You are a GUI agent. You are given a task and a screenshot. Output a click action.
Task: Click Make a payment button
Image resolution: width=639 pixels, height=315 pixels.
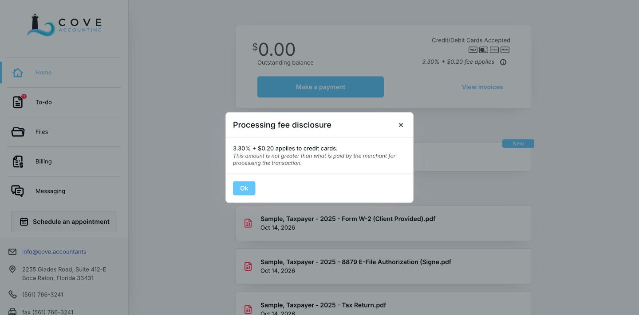tap(320, 87)
